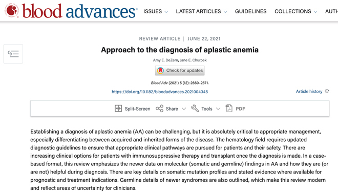This screenshot has width=338, height=194.
Task: Expand the Collections dropdown chevron
Action: pos(315,12)
